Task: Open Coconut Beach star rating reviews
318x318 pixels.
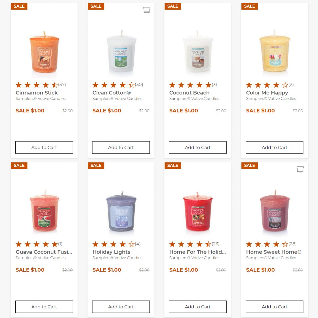Action: click(193, 85)
